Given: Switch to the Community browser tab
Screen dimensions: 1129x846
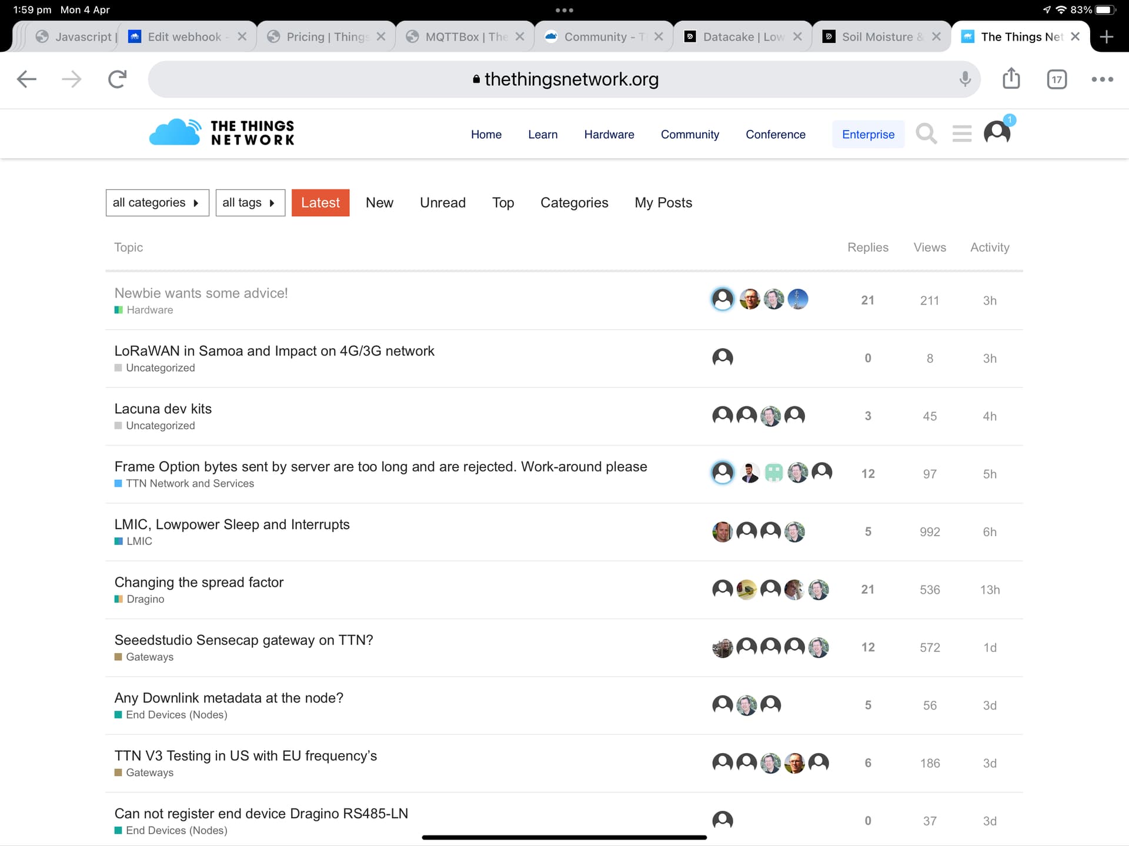Looking at the screenshot, I should 603,36.
